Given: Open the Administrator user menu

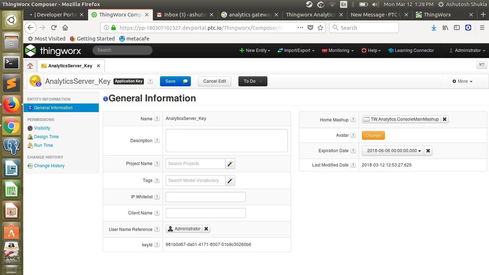Looking at the screenshot, I should tap(467, 50).
